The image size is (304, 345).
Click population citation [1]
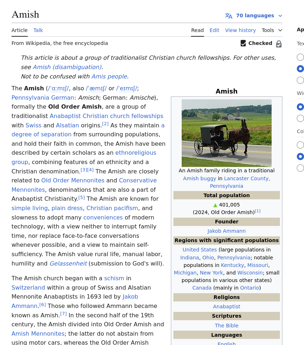258,211
